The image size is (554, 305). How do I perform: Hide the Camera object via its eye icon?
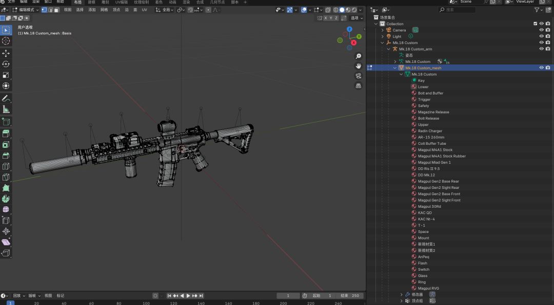(x=541, y=30)
